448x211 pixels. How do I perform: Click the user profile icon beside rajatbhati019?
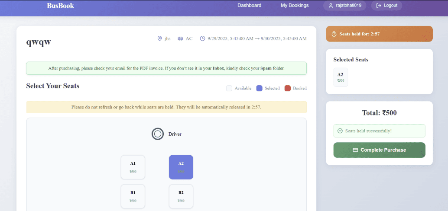click(x=331, y=6)
